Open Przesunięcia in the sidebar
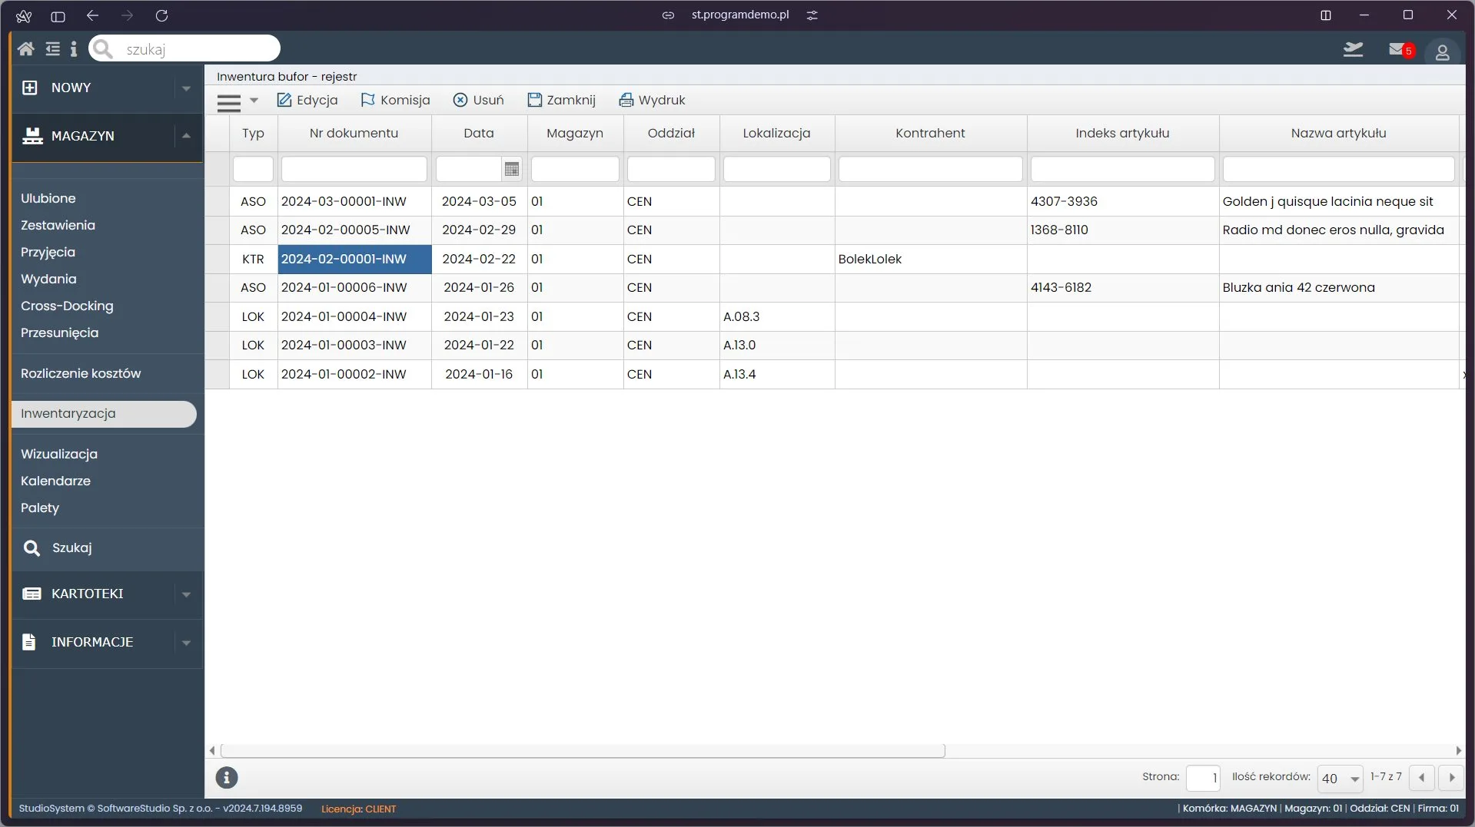 [59, 332]
